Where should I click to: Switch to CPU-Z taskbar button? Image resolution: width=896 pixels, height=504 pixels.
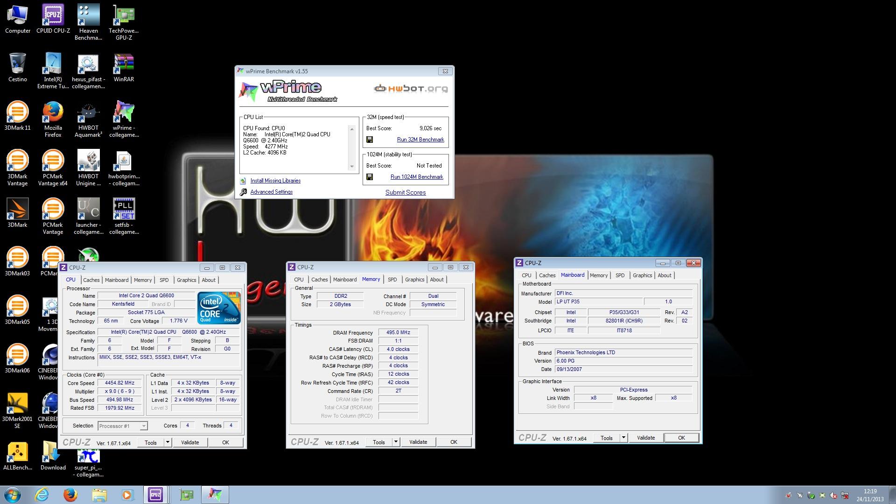point(155,495)
